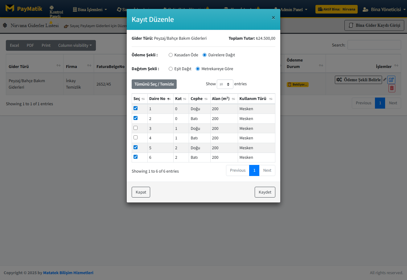407x280 pixels.
Task: Click sort icon on Alan (m²) column
Action: (233, 99)
